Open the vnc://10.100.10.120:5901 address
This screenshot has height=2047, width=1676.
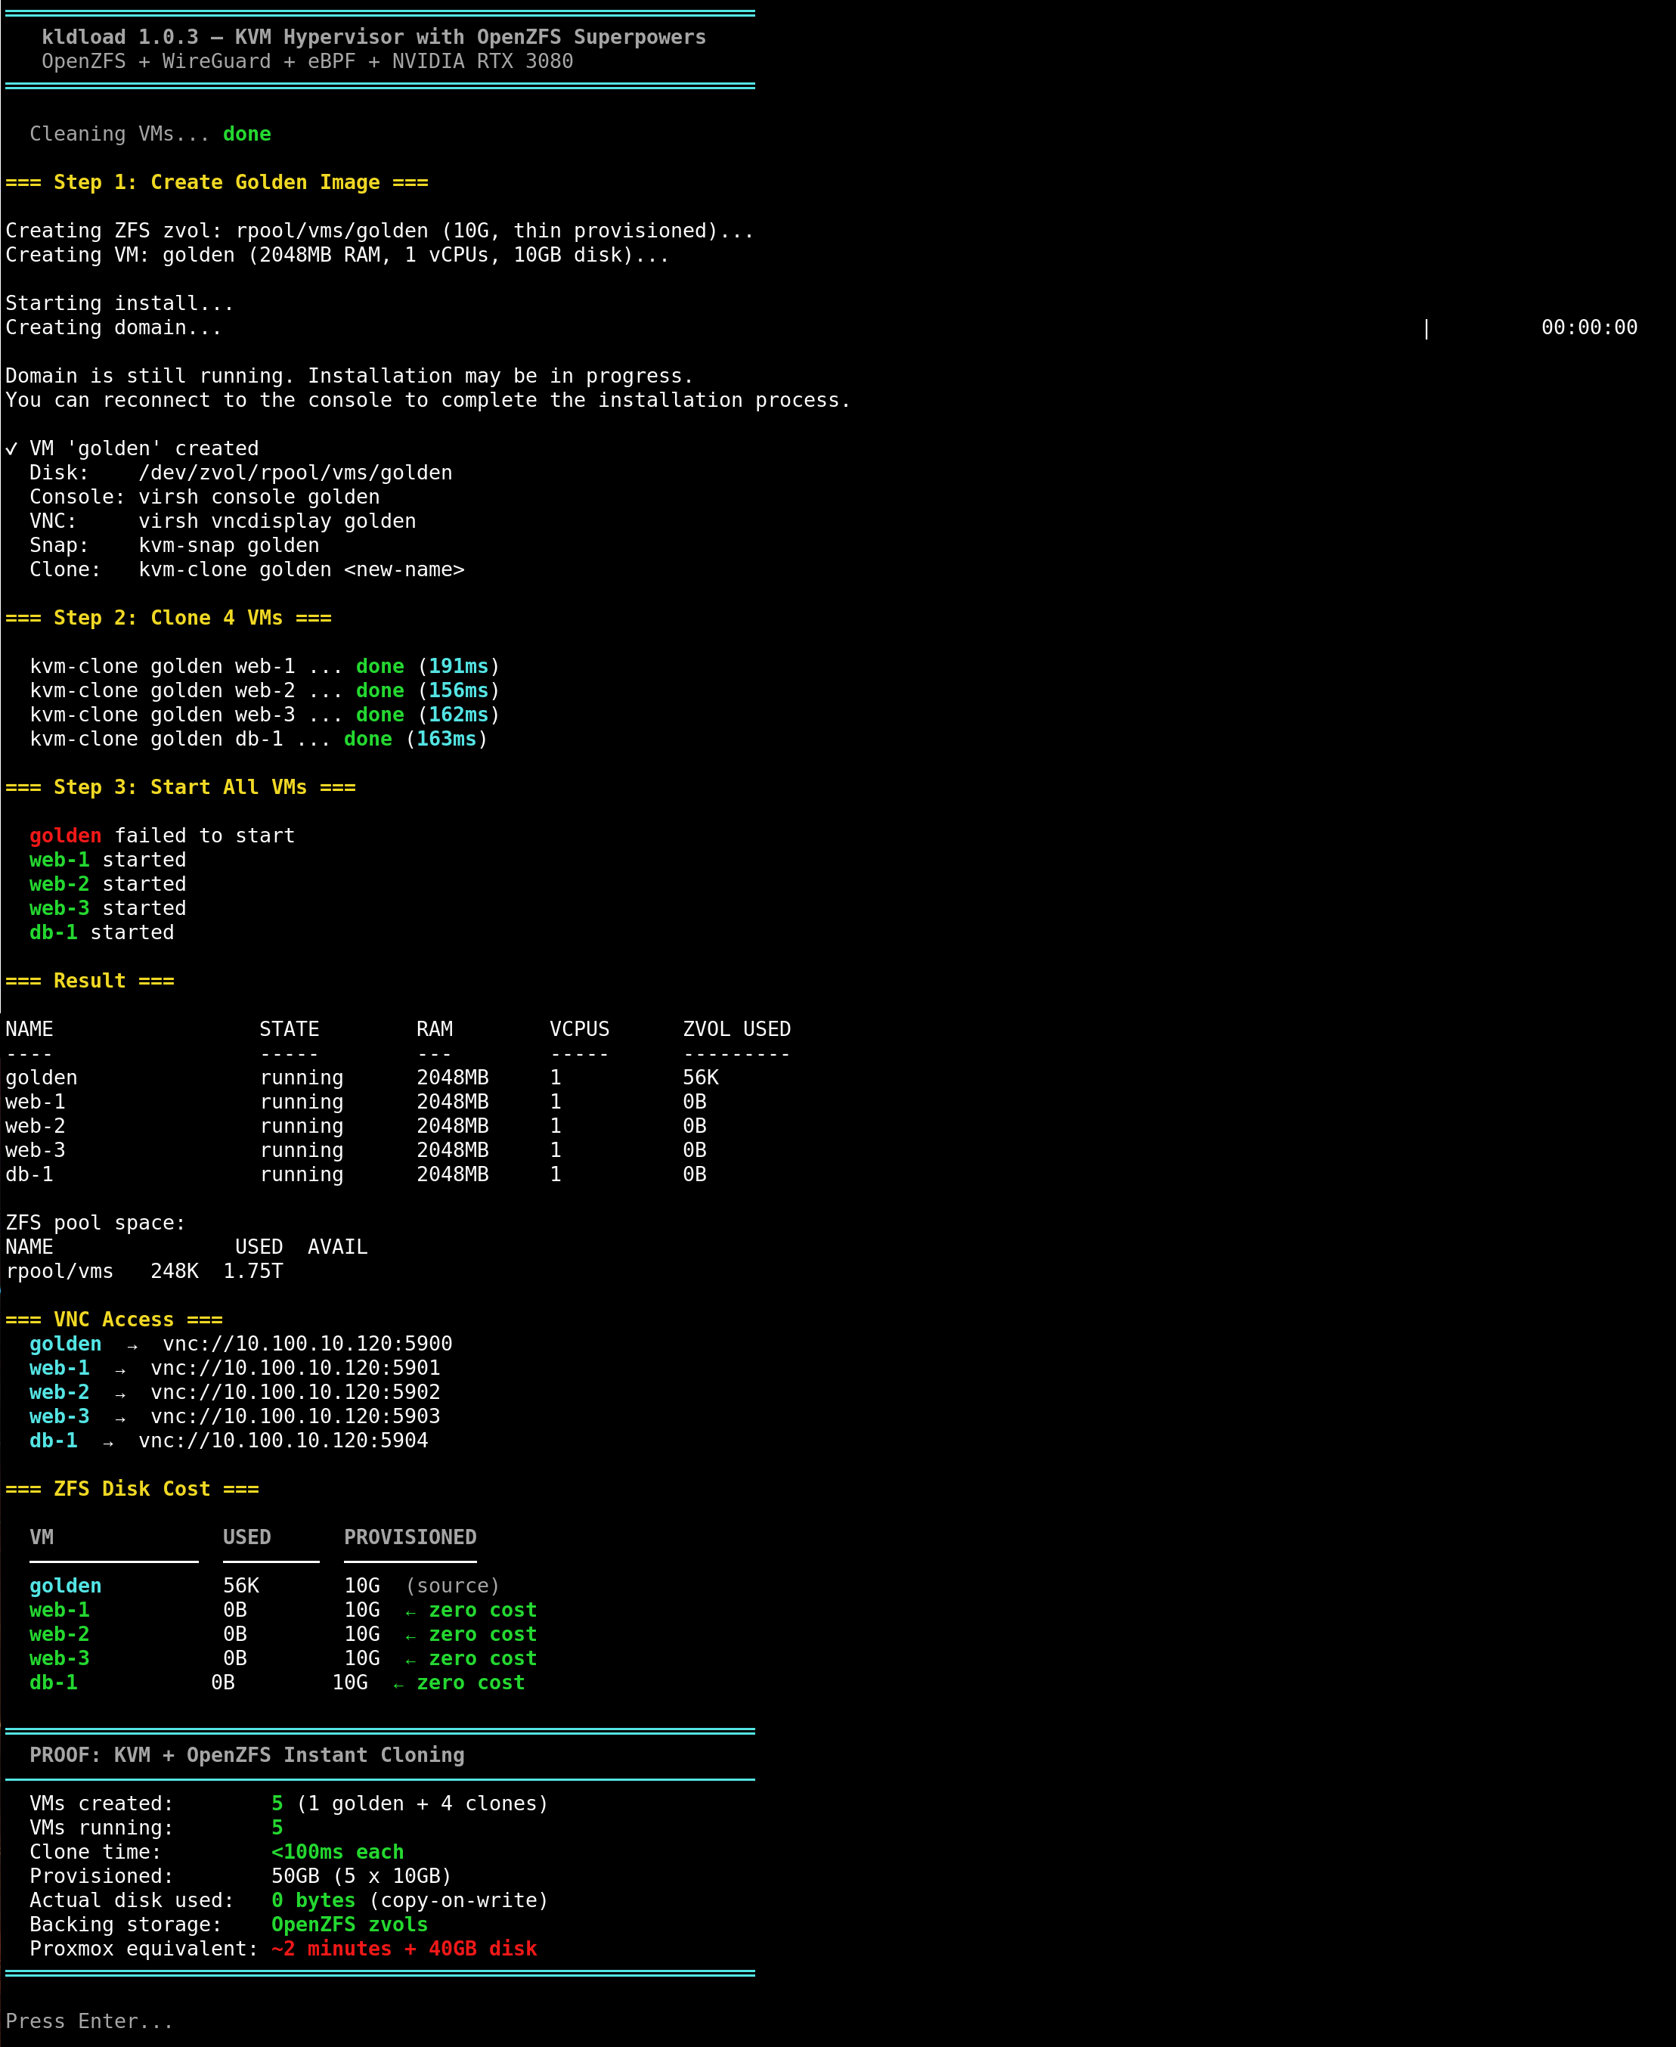coord(296,1368)
